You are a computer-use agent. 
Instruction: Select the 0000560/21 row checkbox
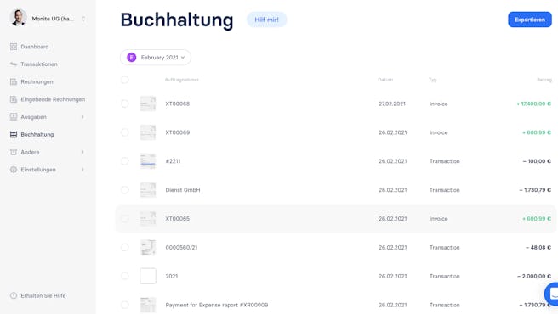coord(124,247)
